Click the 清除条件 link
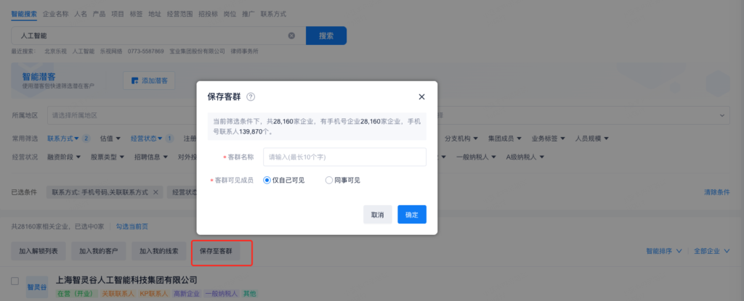The width and height of the screenshot is (744, 301). coord(716,192)
